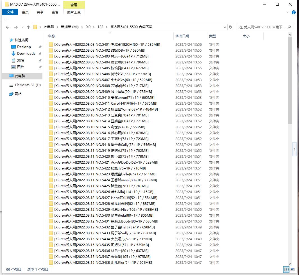
Task: Open the Help question mark icon
Action: tap(294, 12)
